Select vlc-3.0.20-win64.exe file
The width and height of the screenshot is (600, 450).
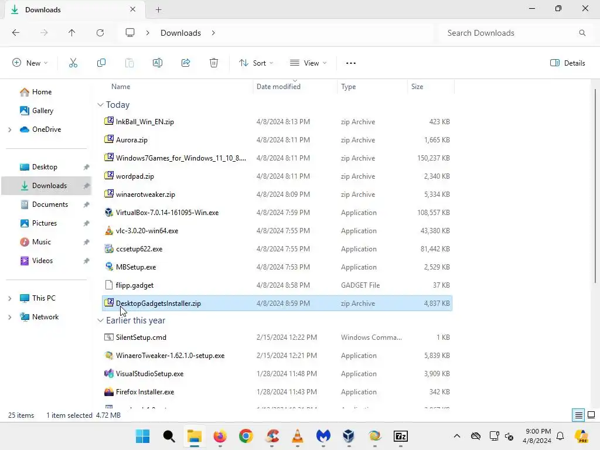click(277, 231)
